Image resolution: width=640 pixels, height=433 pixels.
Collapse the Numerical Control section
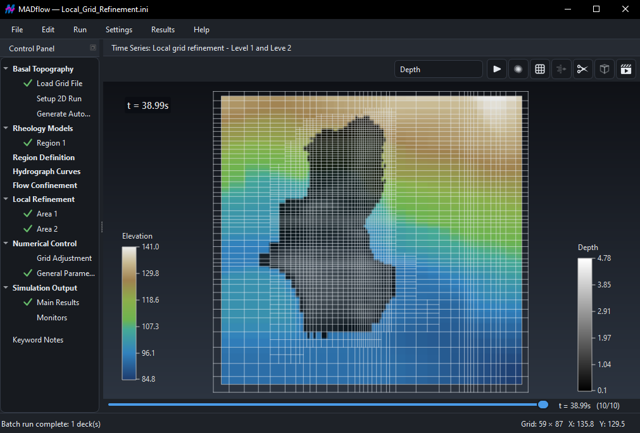coord(6,243)
